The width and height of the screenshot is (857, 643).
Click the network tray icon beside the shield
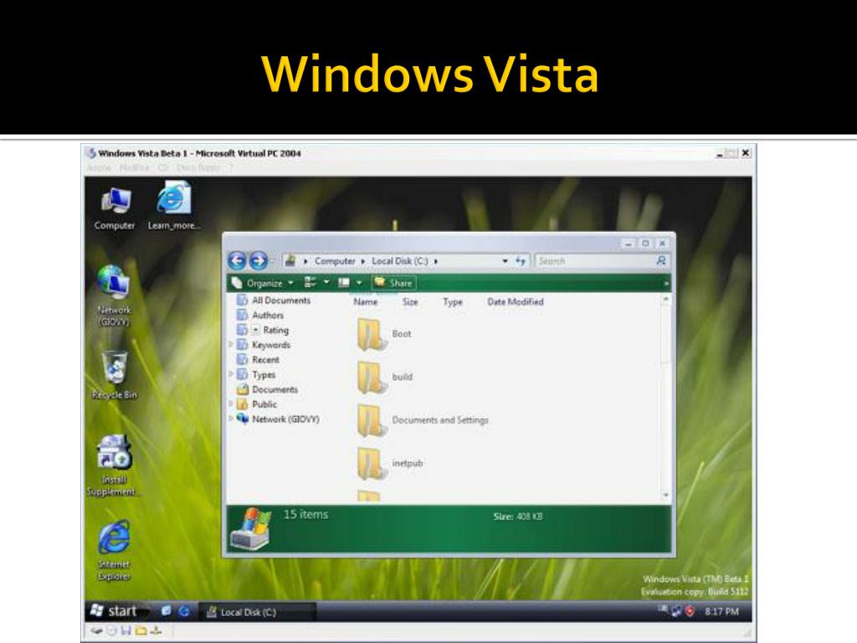[676, 611]
